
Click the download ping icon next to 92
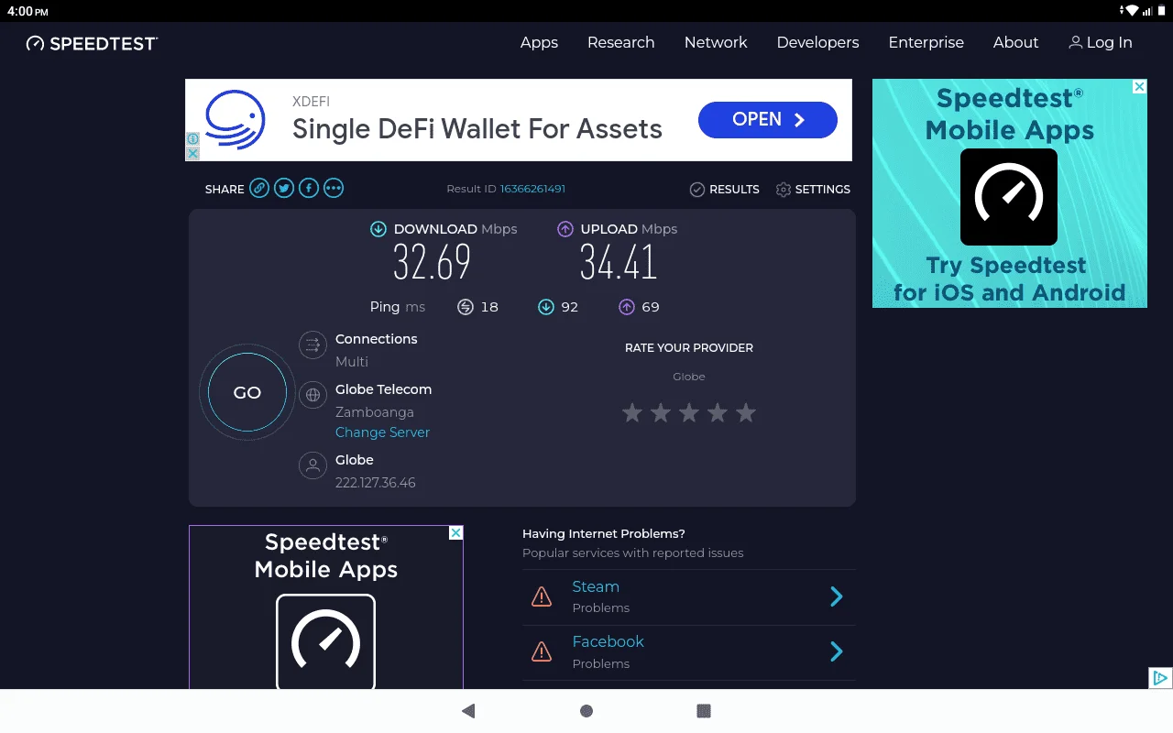point(545,307)
